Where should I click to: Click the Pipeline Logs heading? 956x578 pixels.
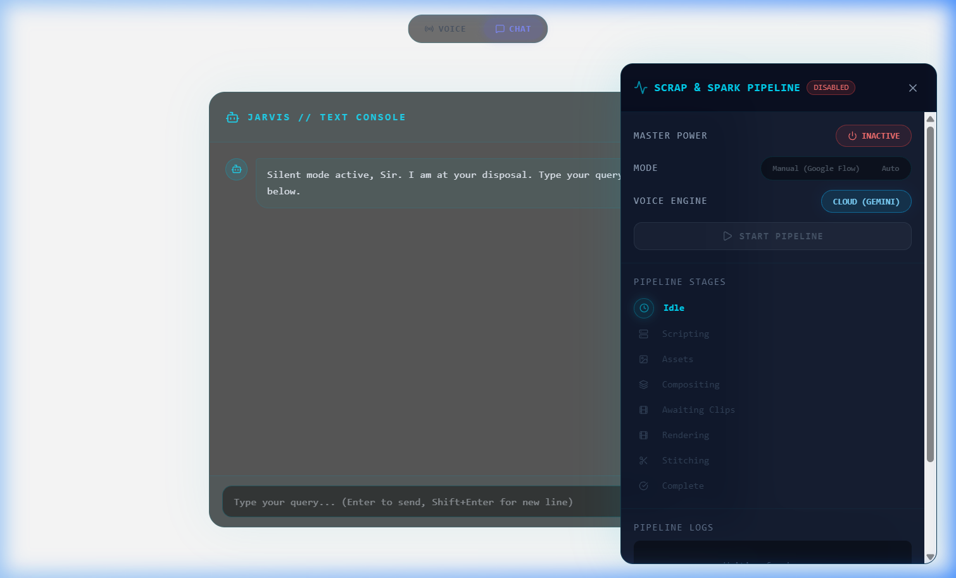click(674, 527)
